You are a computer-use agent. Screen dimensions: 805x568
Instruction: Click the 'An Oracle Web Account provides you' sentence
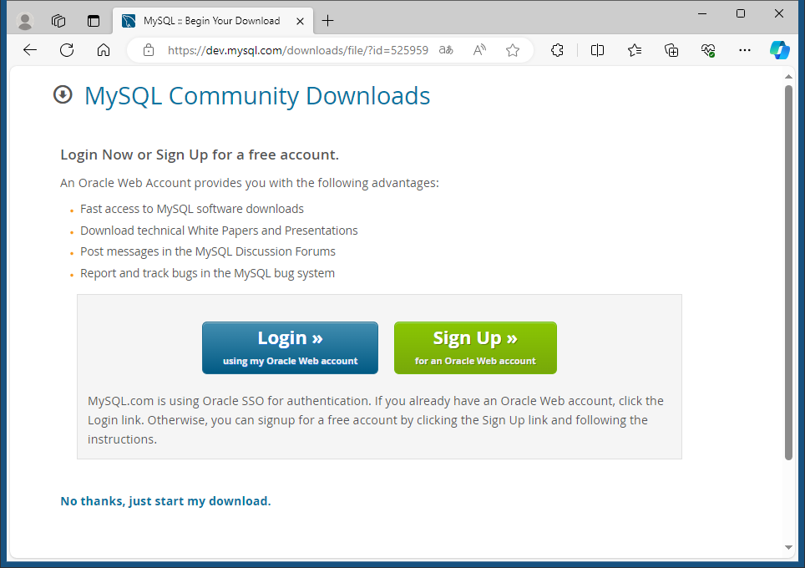250,183
